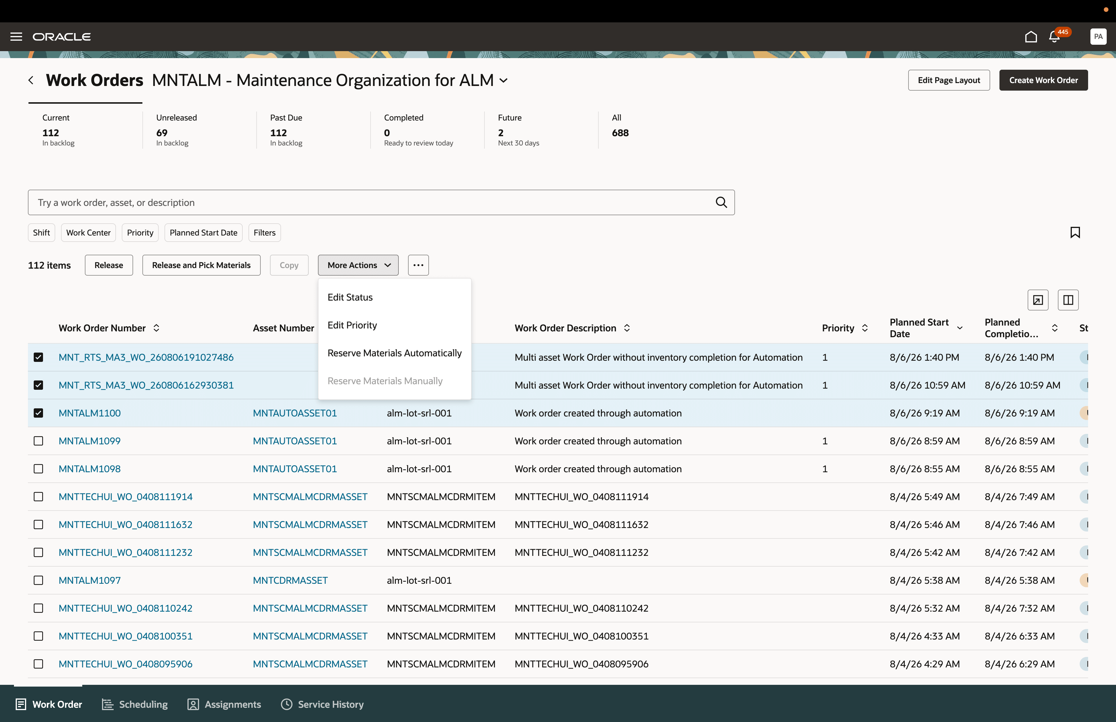
Task: Open MNTAUTOASSET01 asset in MNTALM1099 row
Action: [295, 441]
